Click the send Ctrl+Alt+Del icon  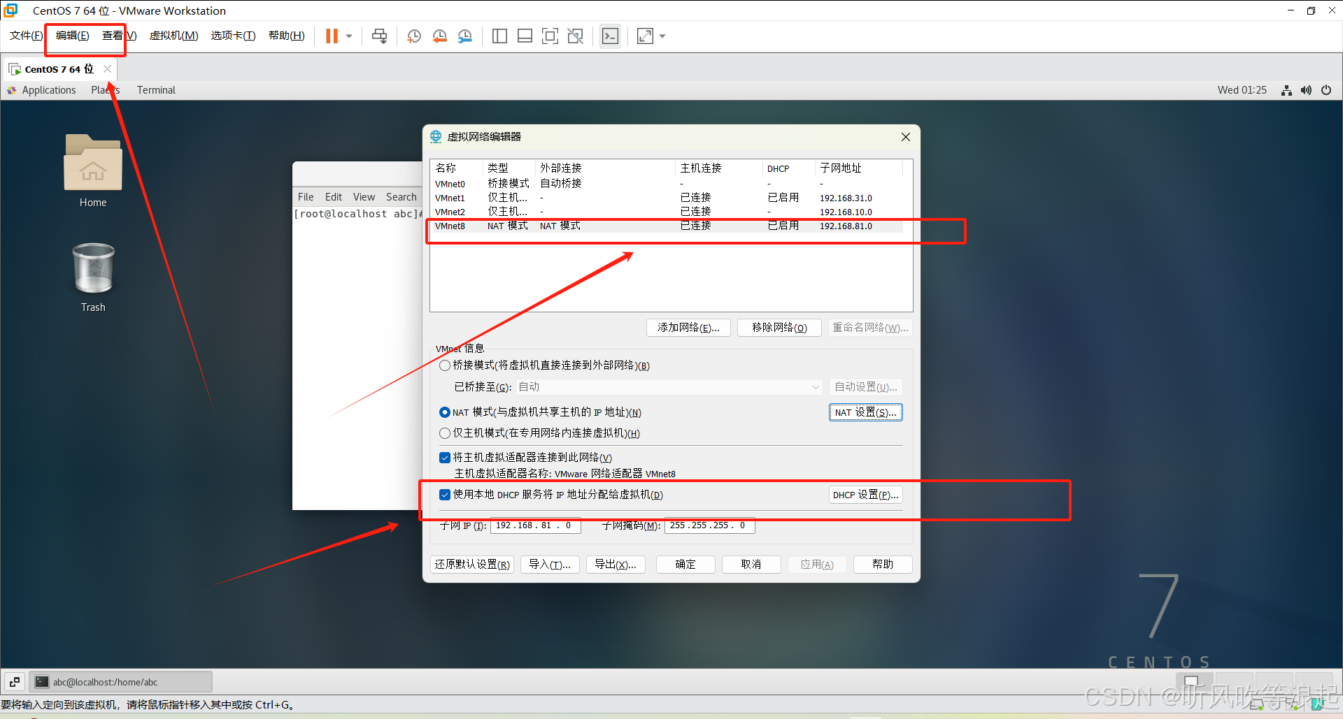coord(379,36)
